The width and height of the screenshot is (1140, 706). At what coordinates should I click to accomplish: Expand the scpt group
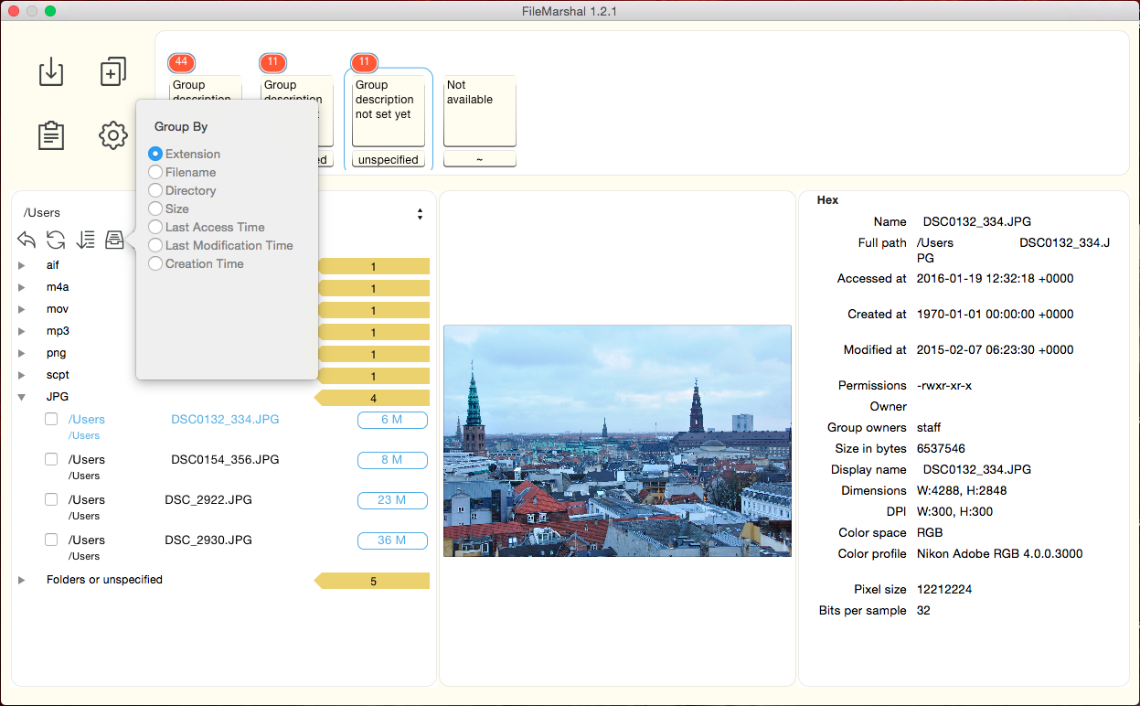coord(22,375)
